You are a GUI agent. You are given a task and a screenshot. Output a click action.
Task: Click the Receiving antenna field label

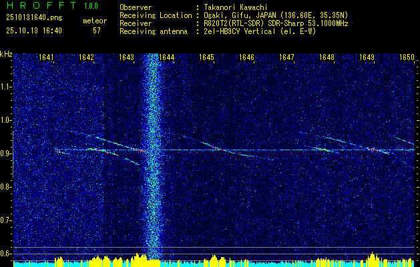click(154, 31)
